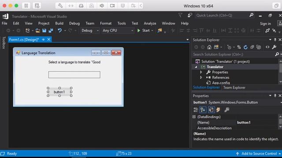Screen dimensions: 282x158
Task: Open Properties wrench icon in Solution Explorer toolbar
Action: [x=274, y=47]
